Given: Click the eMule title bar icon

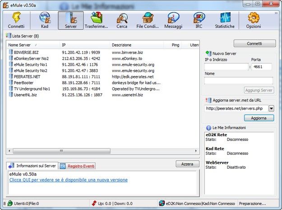Looking at the screenshot, I should point(6,5).
